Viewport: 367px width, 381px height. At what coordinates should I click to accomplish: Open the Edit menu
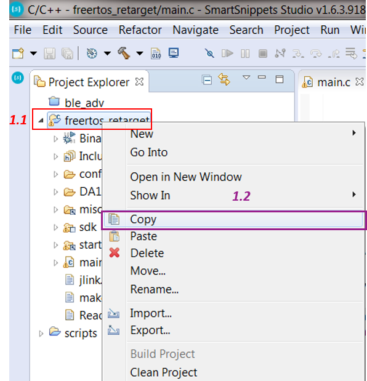coord(52,30)
